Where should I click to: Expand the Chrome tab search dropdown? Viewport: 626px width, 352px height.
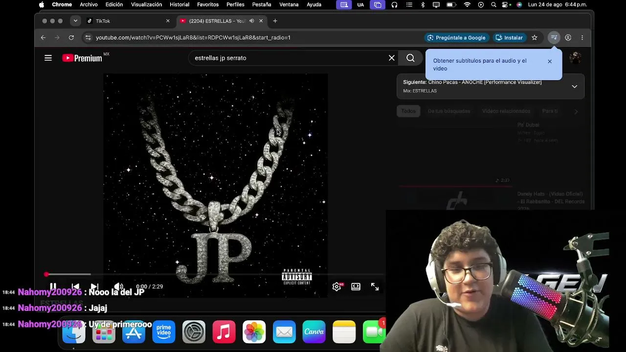[75, 21]
